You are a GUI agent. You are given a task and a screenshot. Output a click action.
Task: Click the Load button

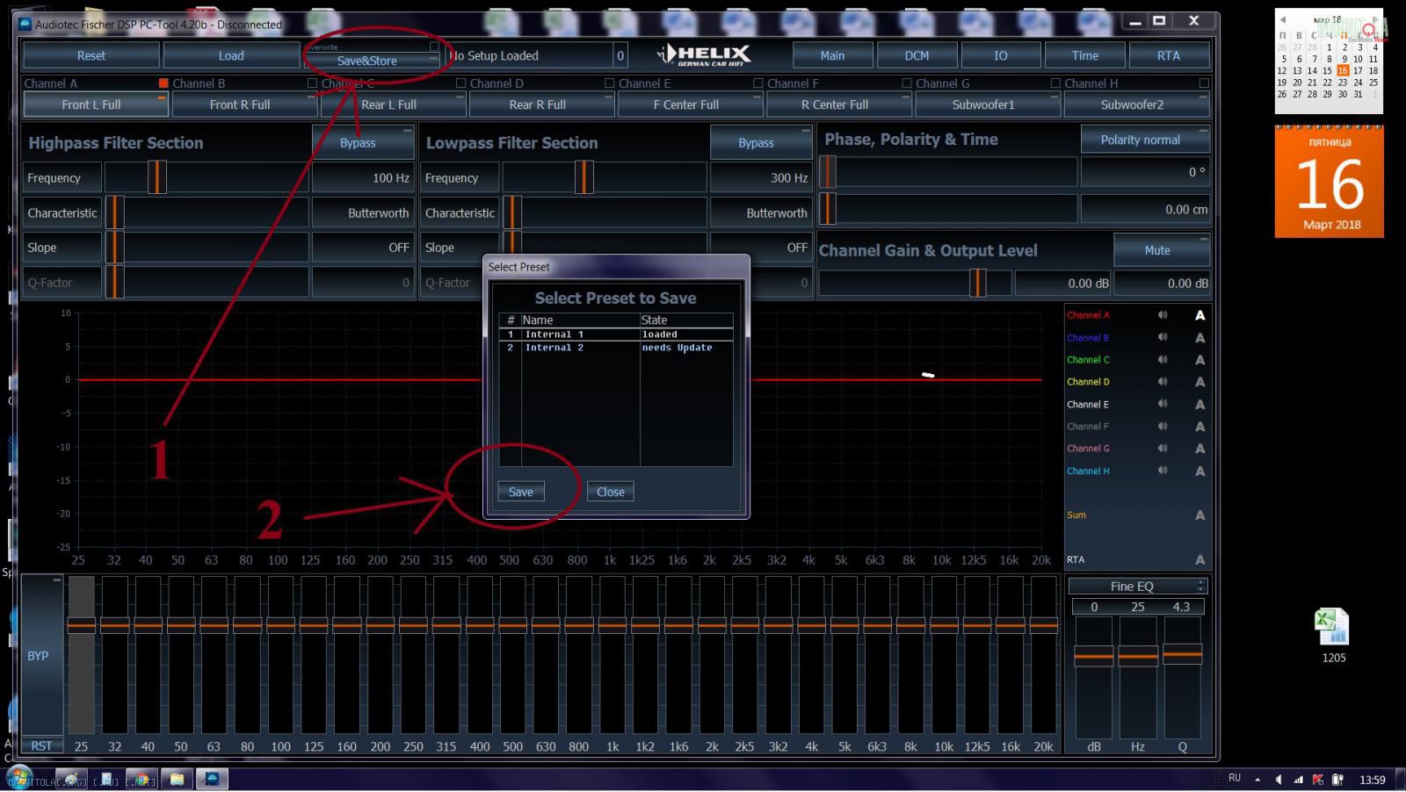point(231,55)
